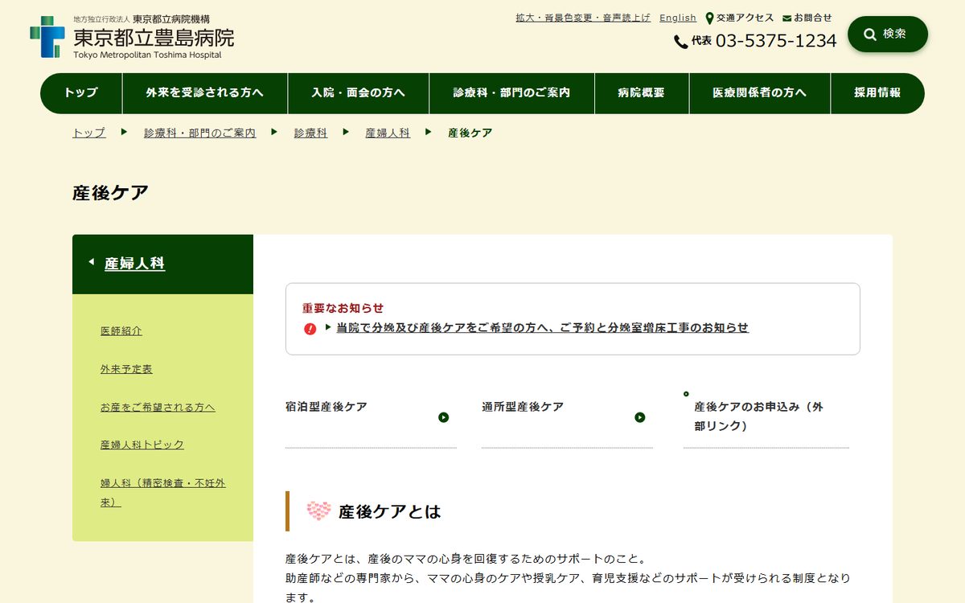This screenshot has width=965, height=603.
Task: Click the pink hearts icon beside 産後ケアとは
Action: pos(318,511)
